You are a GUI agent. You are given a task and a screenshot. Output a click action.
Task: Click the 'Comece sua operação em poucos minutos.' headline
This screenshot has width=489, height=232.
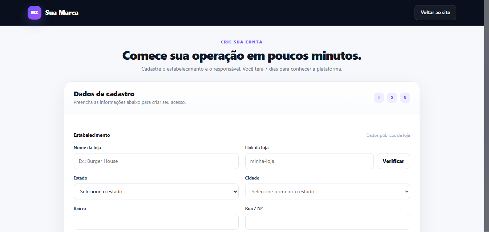click(x=242, y=56)
